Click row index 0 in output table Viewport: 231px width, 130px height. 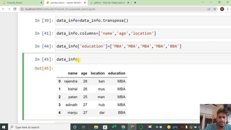[x=60, y=81]
